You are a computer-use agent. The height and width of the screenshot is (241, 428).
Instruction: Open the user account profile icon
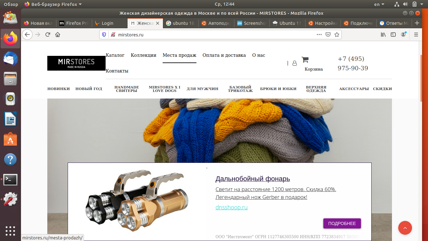295,63
